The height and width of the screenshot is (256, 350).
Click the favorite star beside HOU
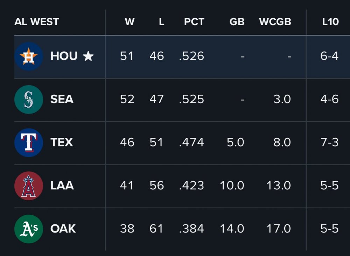pyautogui.click(x=88, y=56)
